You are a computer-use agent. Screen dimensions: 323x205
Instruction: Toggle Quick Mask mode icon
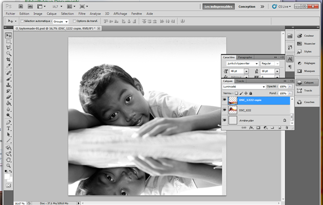[8, 186]
